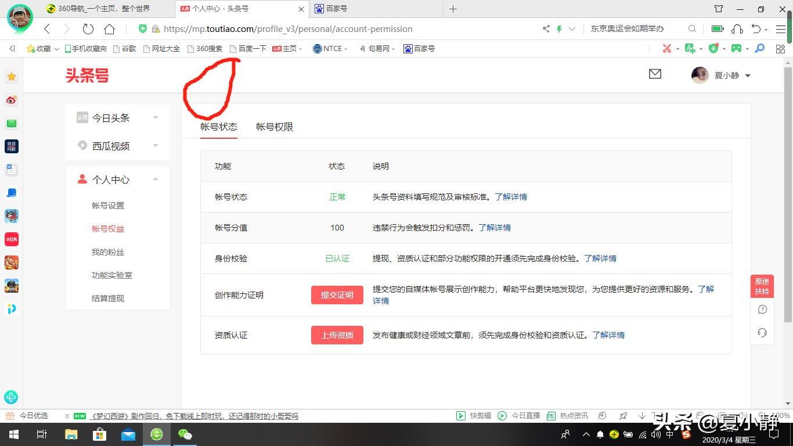
Task: Click the blue magnifier icon in extensions bar
Action: [x=760, y=49]
